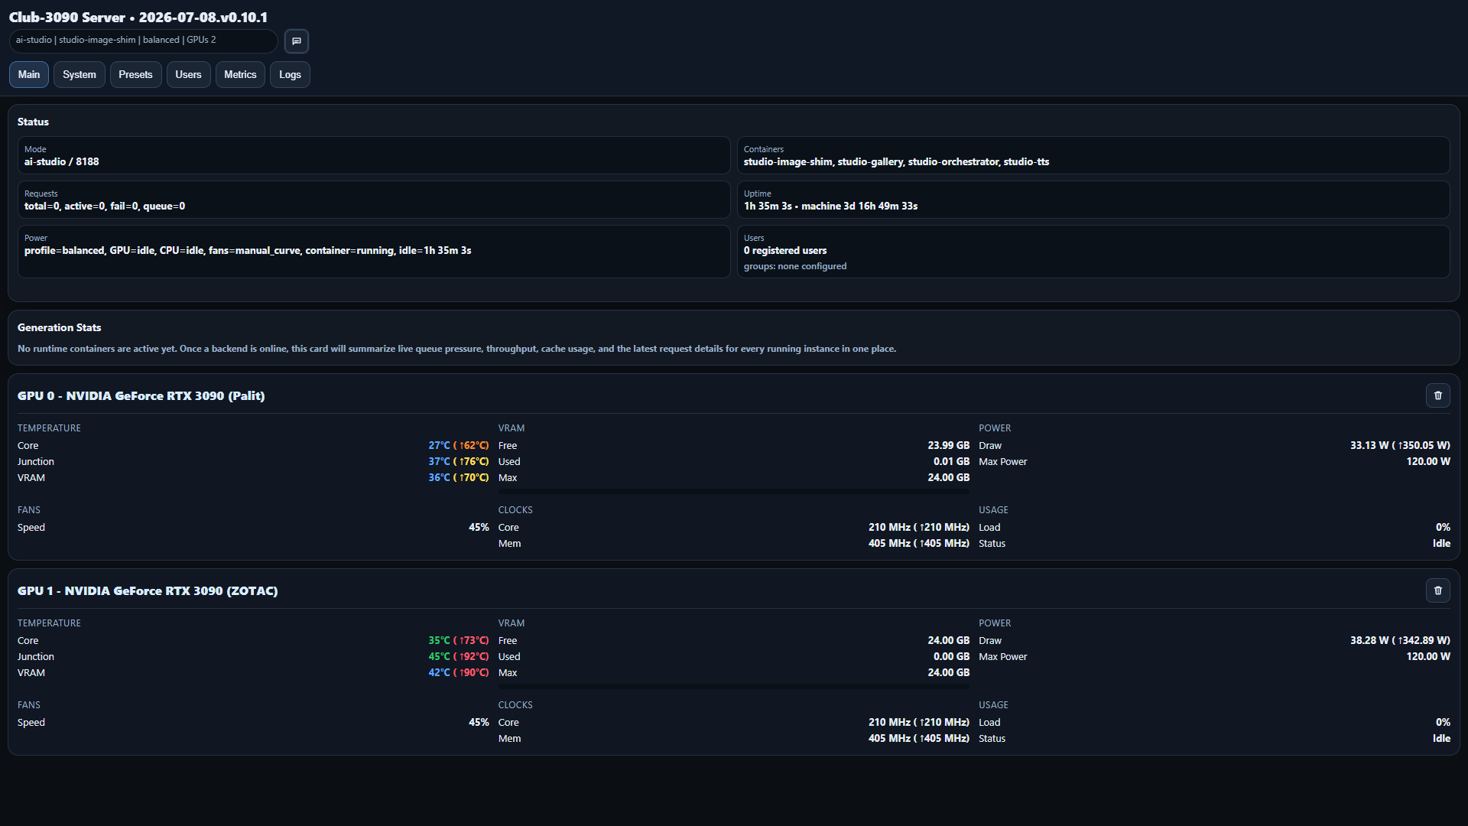The height and width of the screenshot is (826, 1468).
Task: Click the Generation Stats heading
Action: point(60,327)
